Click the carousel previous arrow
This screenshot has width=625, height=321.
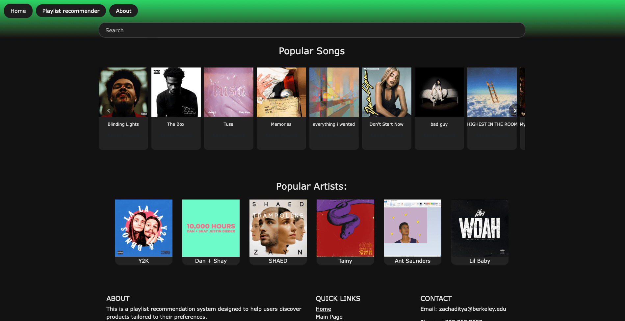(x=108, y=111)
